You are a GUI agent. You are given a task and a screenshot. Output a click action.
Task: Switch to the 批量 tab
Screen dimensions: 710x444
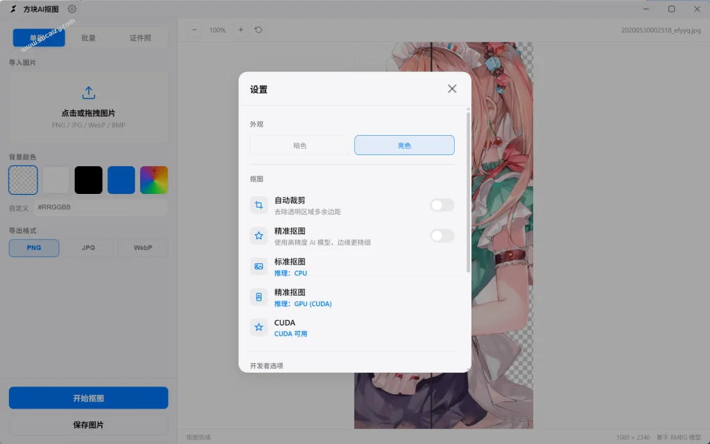click(88, 37)
